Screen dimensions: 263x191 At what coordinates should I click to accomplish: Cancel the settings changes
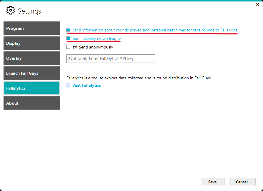pos(242,182)
